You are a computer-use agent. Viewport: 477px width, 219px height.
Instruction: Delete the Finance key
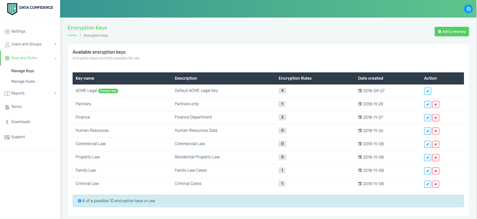coord(435,118)
